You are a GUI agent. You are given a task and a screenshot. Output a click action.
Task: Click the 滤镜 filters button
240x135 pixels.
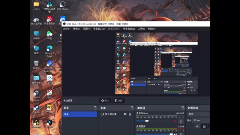tap(118, 100)
